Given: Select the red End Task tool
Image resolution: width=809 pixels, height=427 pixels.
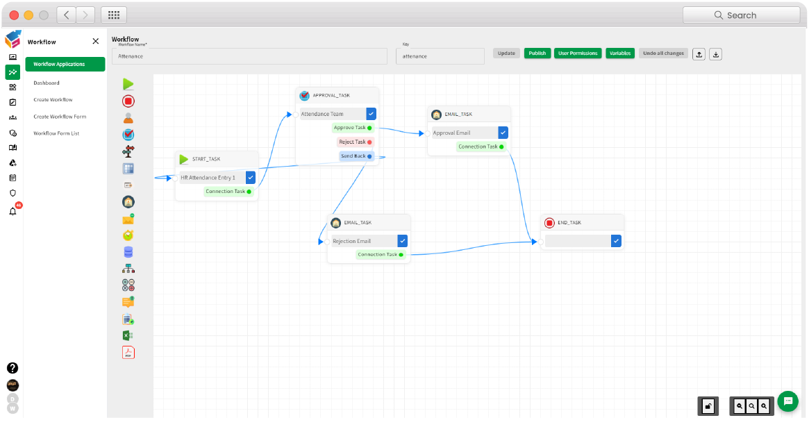Looking at the screenshot, I should (128, 101).
